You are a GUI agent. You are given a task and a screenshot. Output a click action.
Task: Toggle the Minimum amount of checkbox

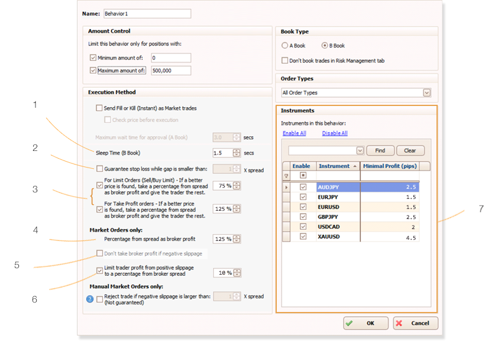(x=93, y=58)
